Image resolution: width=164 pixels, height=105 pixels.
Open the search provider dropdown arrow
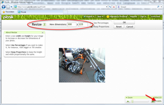(161, 7)
